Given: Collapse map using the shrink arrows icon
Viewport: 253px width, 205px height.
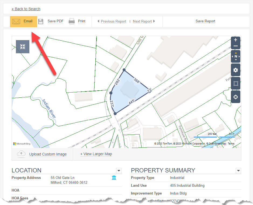Looking at the screenshot, I should pos(23,47).
